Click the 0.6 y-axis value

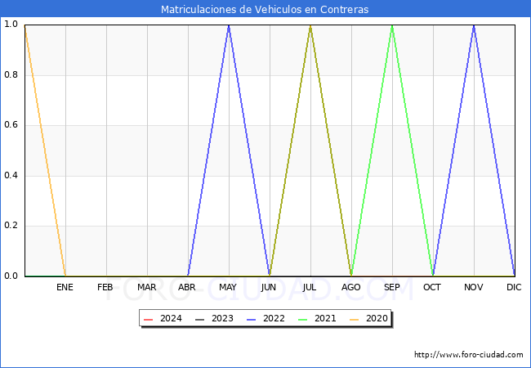[x=11, y=124]
